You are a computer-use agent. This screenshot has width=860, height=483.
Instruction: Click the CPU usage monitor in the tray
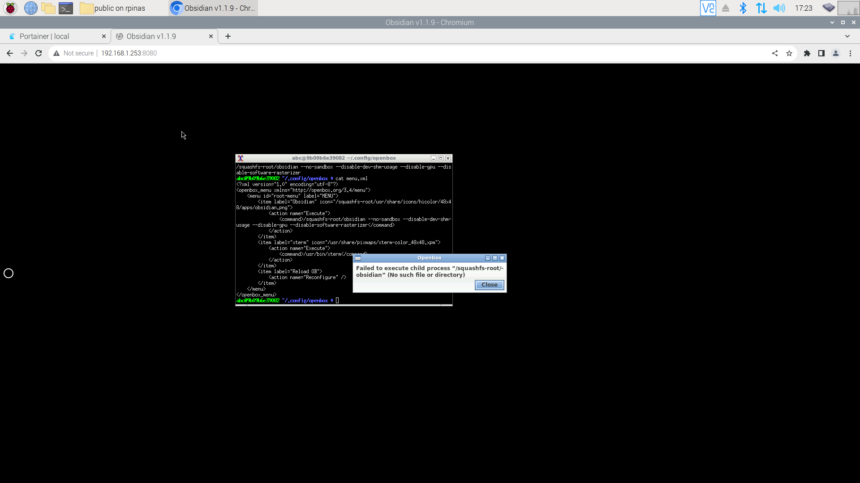tap(848, 8)
